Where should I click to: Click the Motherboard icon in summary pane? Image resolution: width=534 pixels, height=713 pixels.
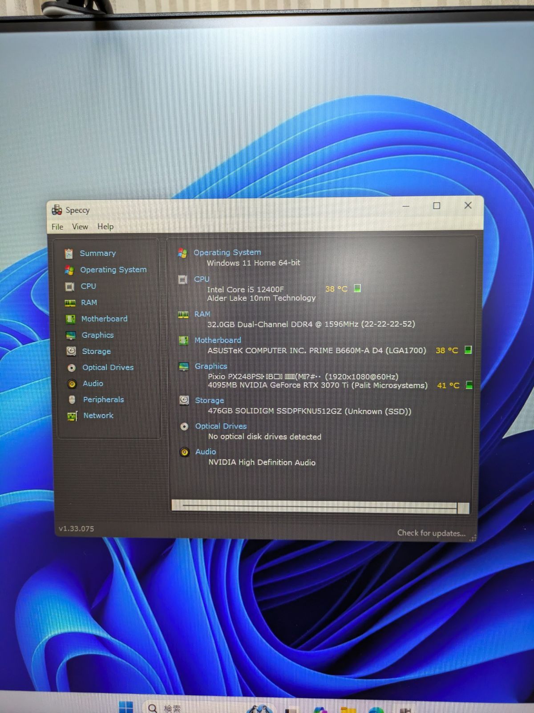tap(183, 340)
